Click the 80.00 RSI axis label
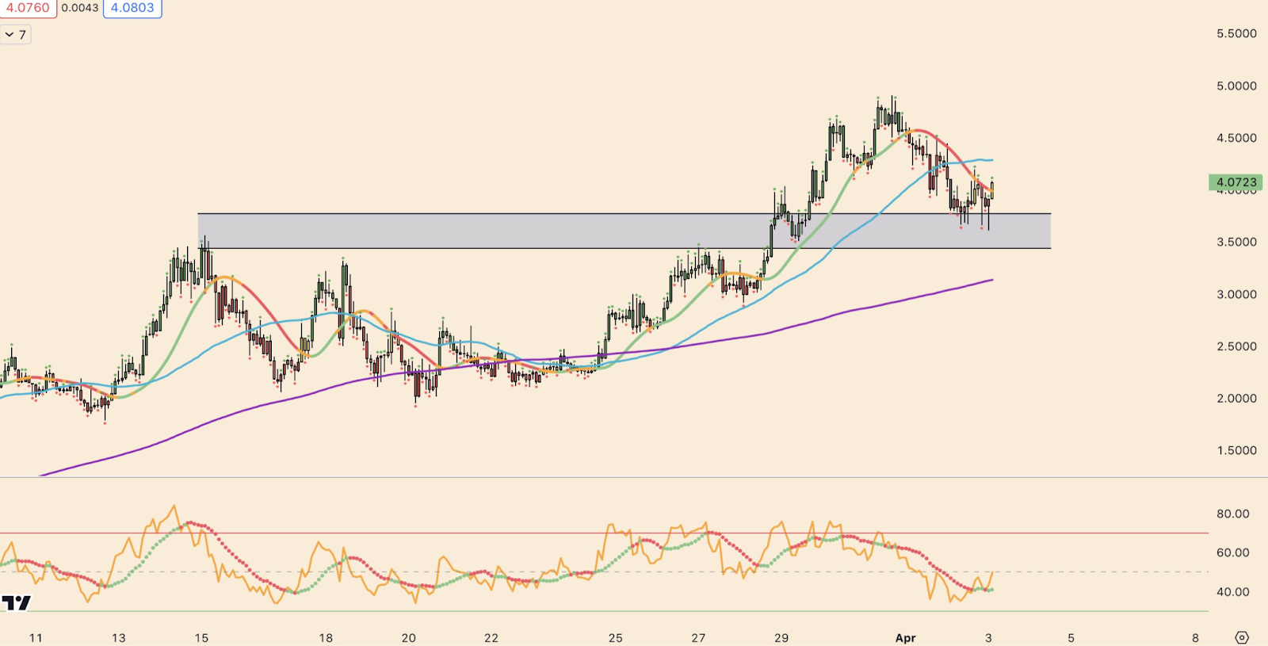 click(1233, 514)
